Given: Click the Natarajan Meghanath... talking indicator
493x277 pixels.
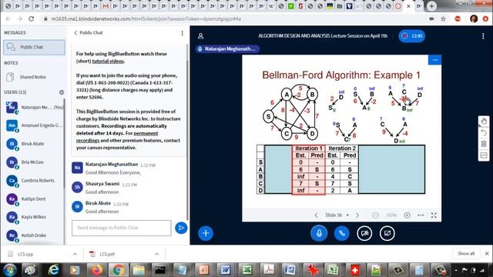Looking at the screenshot, I should click(227, 49).
